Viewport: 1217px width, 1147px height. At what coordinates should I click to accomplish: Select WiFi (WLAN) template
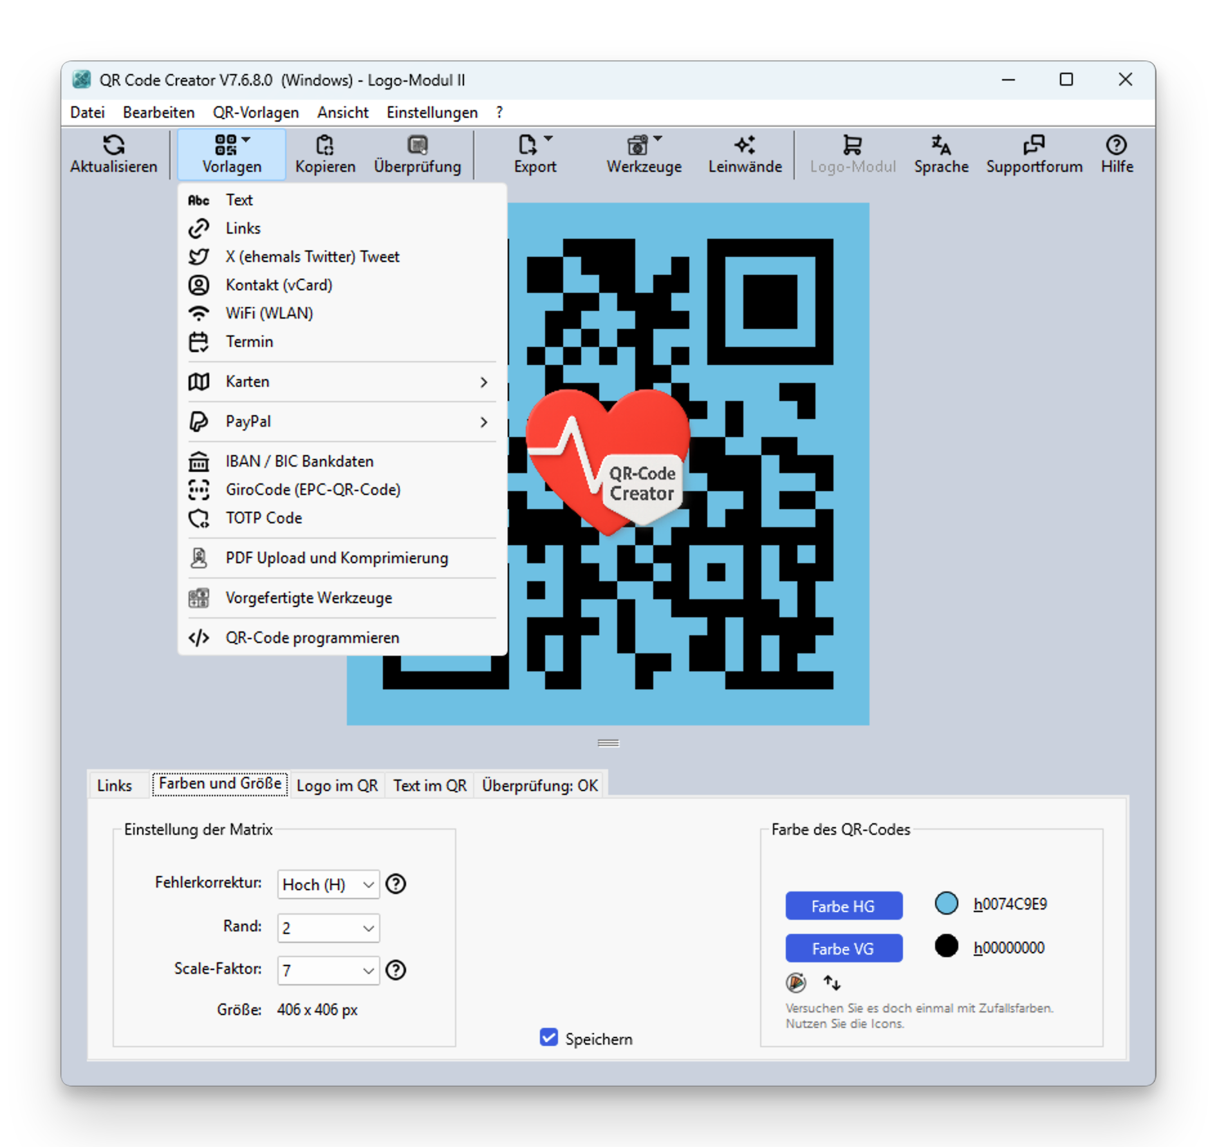tap(342, 313)
